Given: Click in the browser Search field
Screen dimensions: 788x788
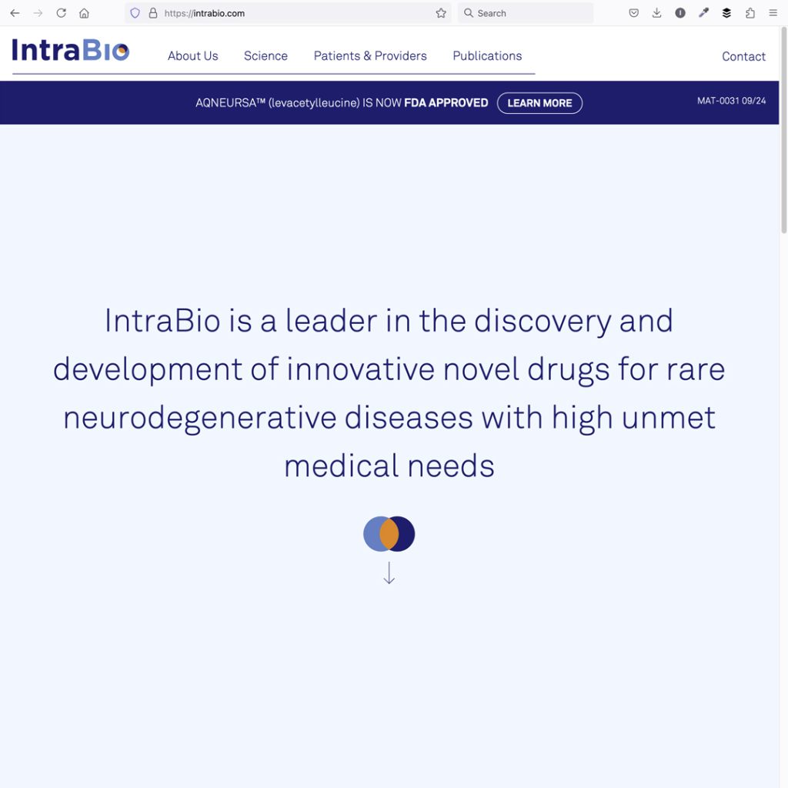Looking at the screenshot, I should tap(531, 13).
